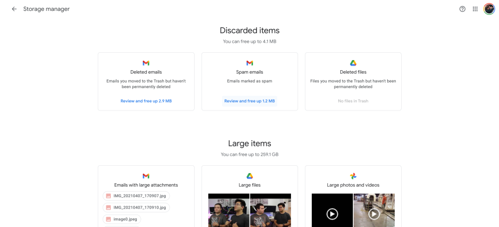Click Gmail icon above Emails with large attachments
Image resolution: width=499 pixels, height=227 pixels.
(x=146, y=176)
